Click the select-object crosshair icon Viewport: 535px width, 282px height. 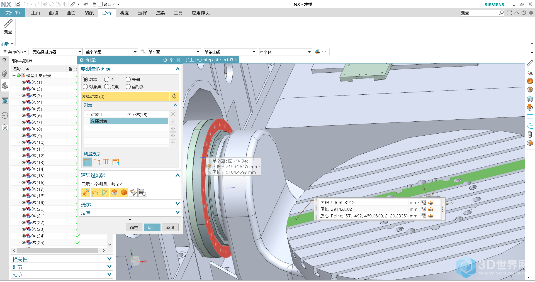(x=174, y=96)
